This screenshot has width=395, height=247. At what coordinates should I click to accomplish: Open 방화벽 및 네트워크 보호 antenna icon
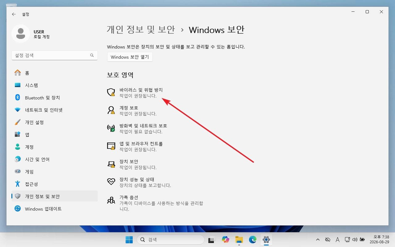tap(111, 128)
